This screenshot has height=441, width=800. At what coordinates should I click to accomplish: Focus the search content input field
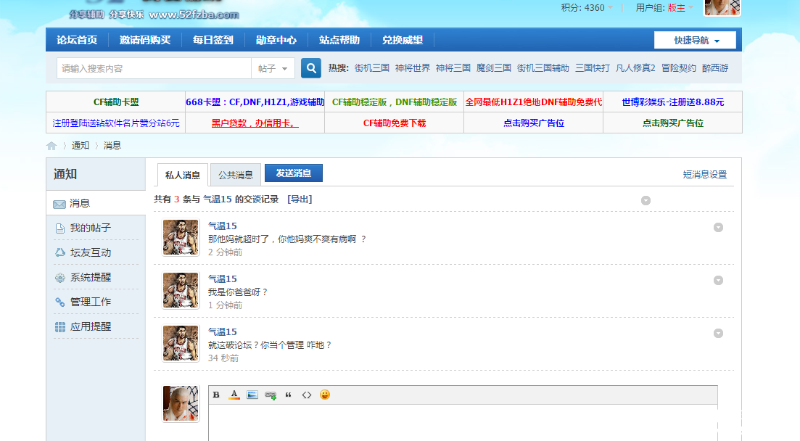[x=154, y=68]
